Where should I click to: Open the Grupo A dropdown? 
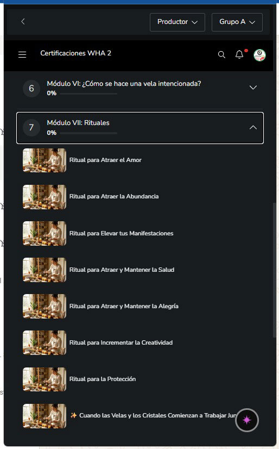click(x=237, y=22)
